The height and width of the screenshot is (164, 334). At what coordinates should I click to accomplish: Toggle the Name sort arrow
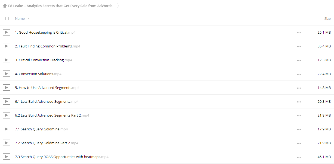[28, 19]
